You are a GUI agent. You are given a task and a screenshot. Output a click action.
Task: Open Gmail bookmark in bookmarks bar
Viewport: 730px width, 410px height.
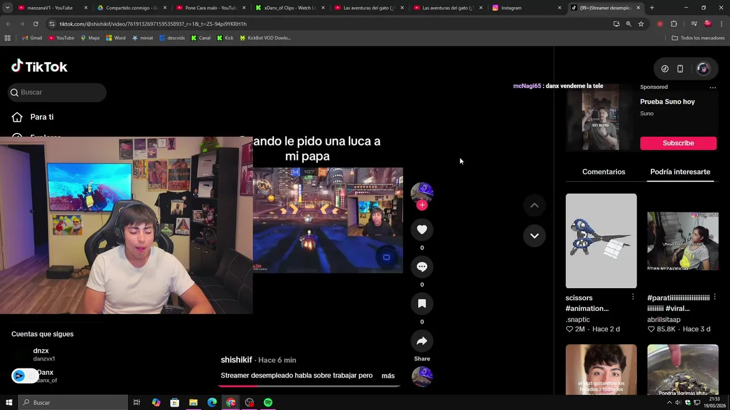tap(32, 38)
